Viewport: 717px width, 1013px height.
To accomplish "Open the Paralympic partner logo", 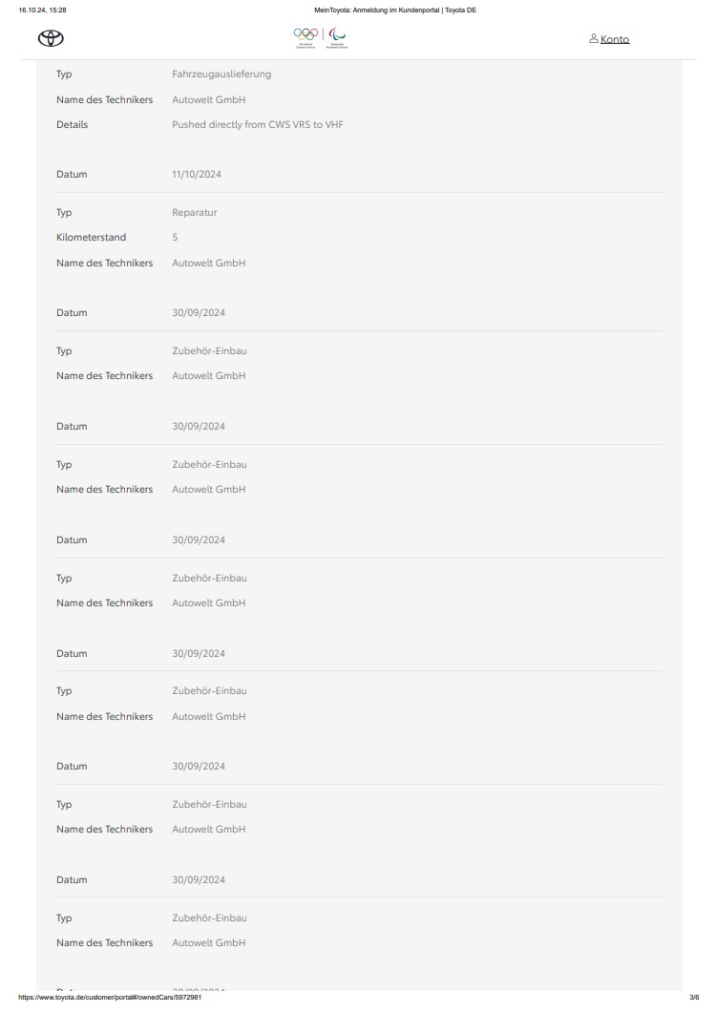I will click(336, 38).
